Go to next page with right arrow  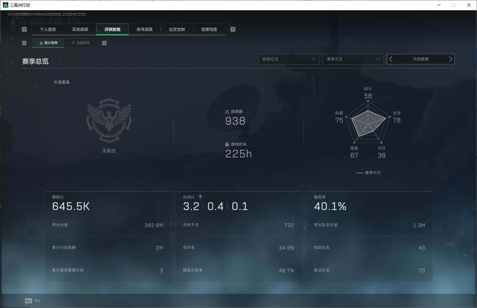point(450,59)
